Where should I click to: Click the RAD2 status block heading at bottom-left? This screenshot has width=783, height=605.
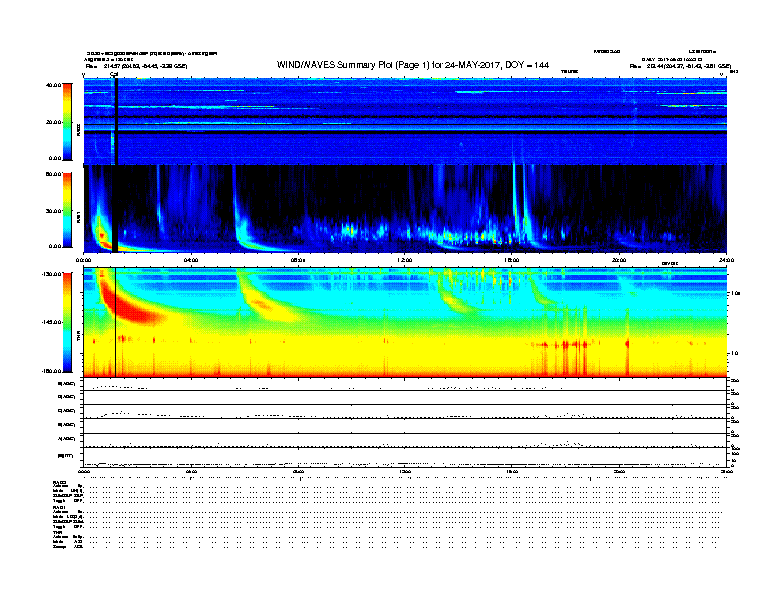click(59, 483)
